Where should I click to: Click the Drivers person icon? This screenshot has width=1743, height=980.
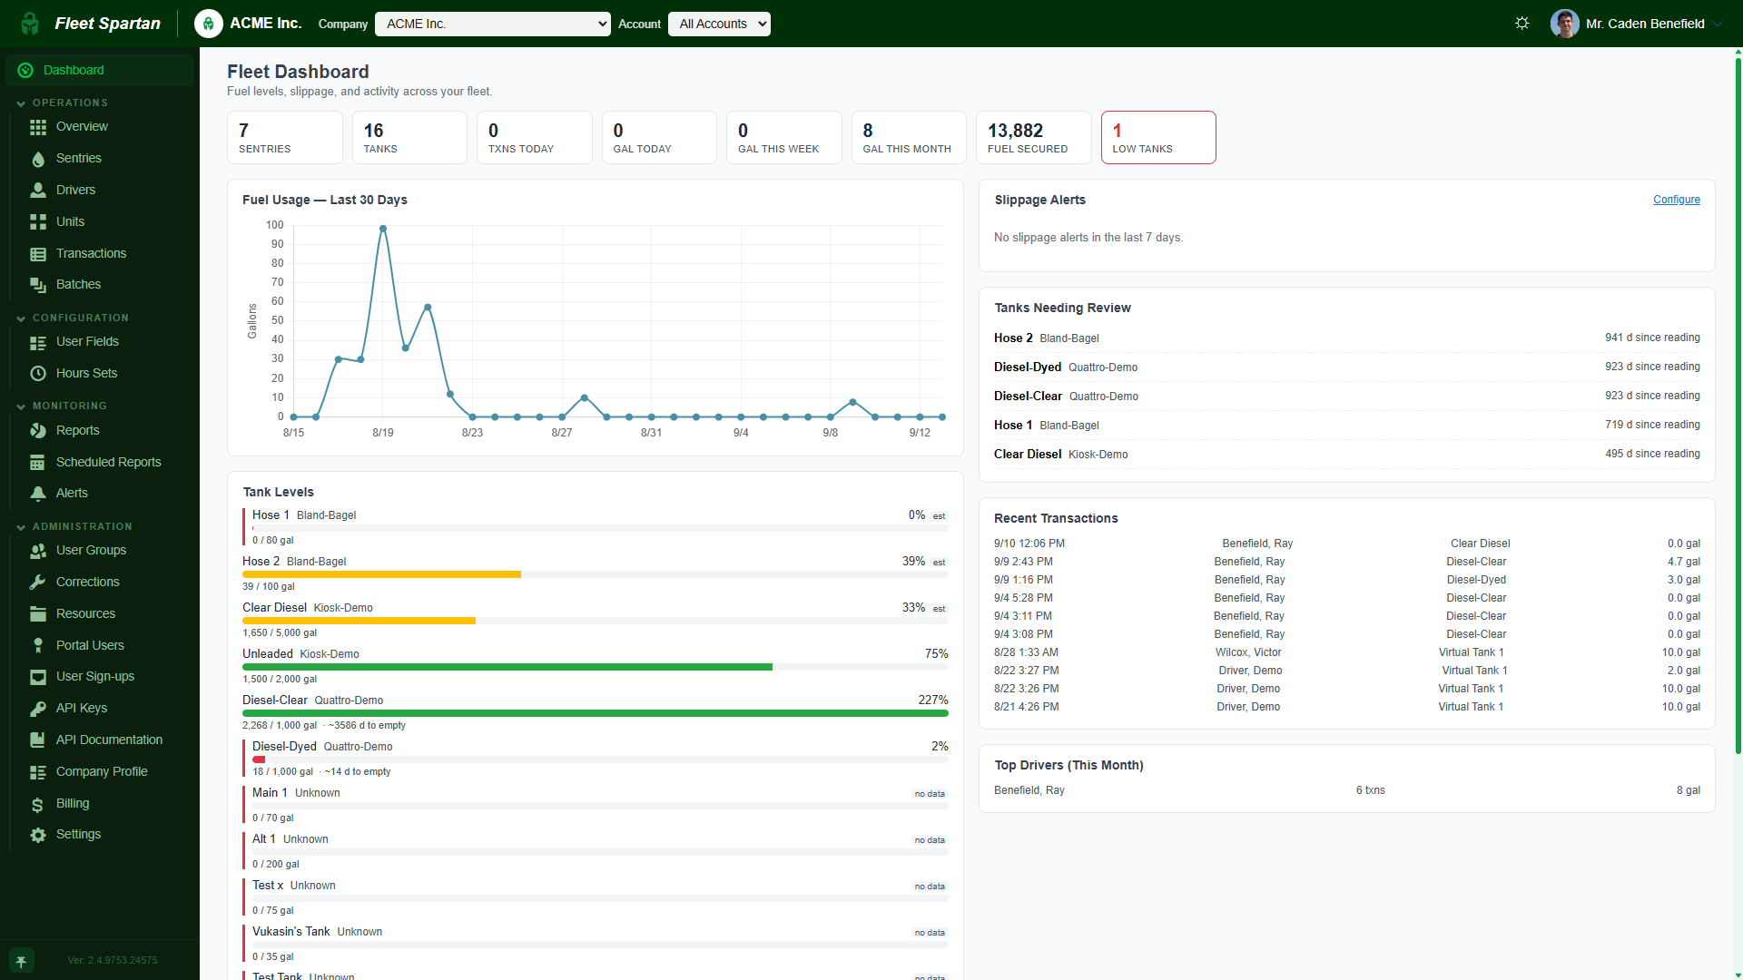click(x=38, y=191)
